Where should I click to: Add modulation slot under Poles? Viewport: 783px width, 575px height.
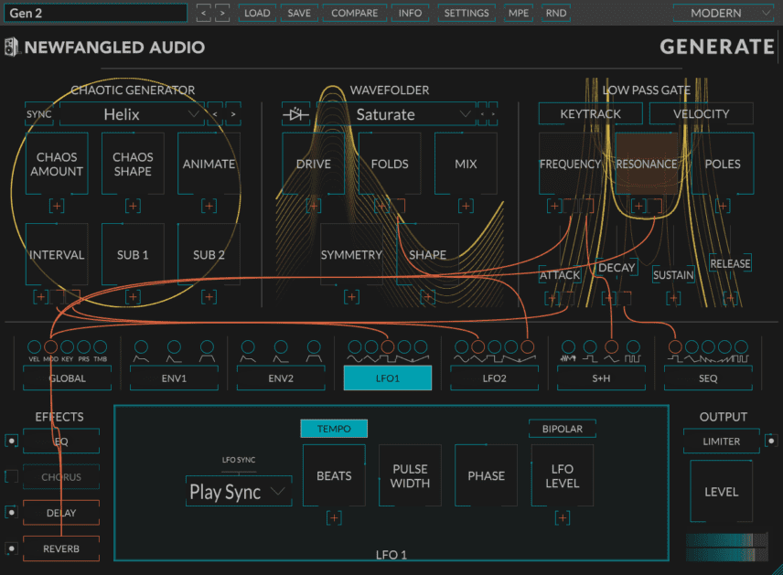[x=723, y=206]
